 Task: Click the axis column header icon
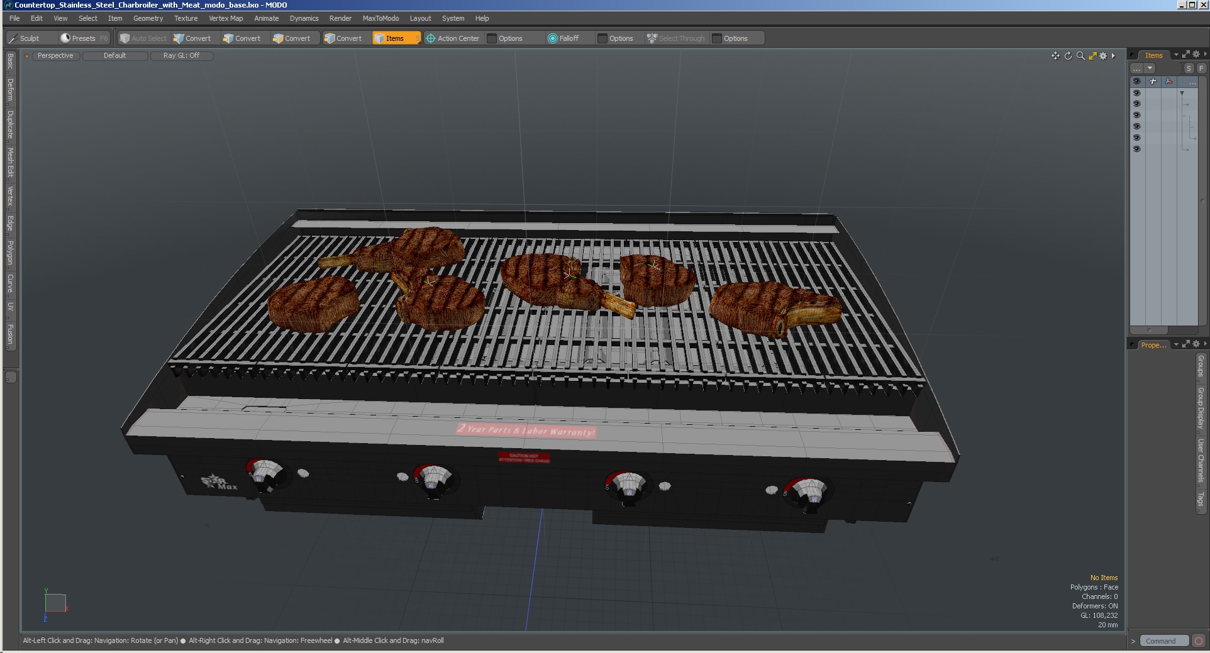[1168, 81]
